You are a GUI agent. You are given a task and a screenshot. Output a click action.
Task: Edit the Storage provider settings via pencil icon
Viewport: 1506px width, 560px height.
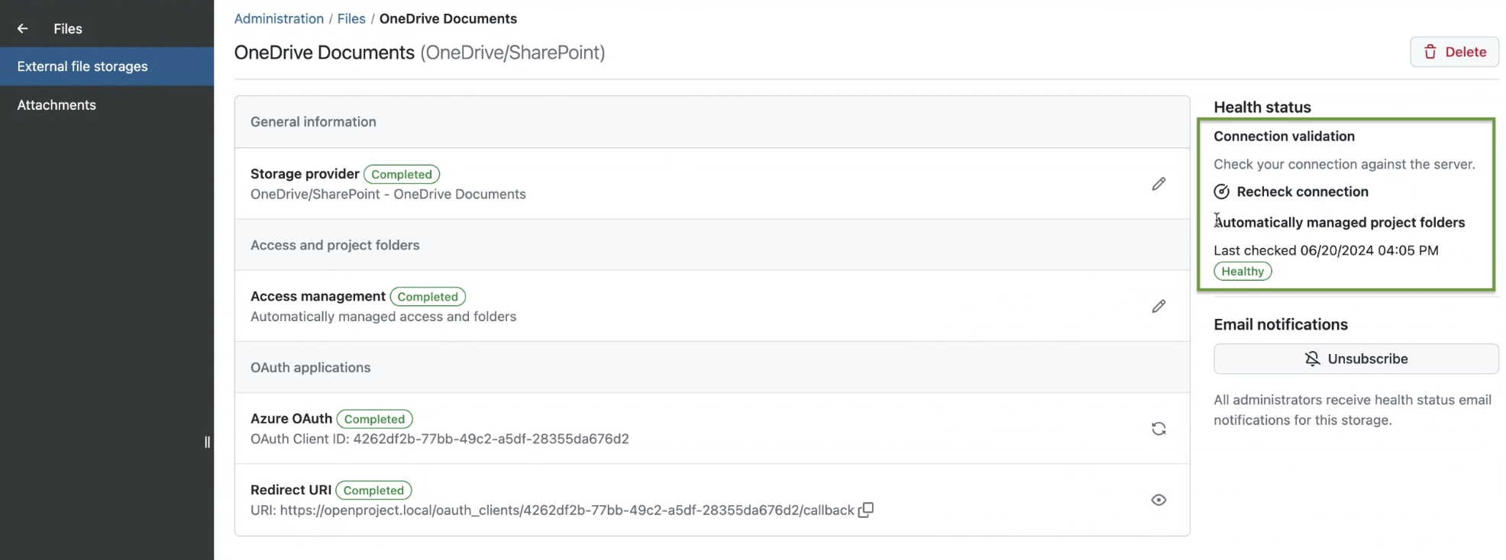(1159, 184)
